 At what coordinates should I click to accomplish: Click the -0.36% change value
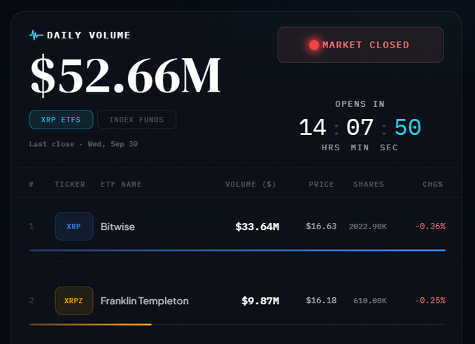[430, 227]
